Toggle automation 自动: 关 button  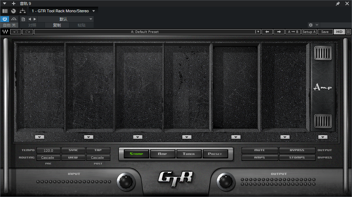click(x=9, y=25)
